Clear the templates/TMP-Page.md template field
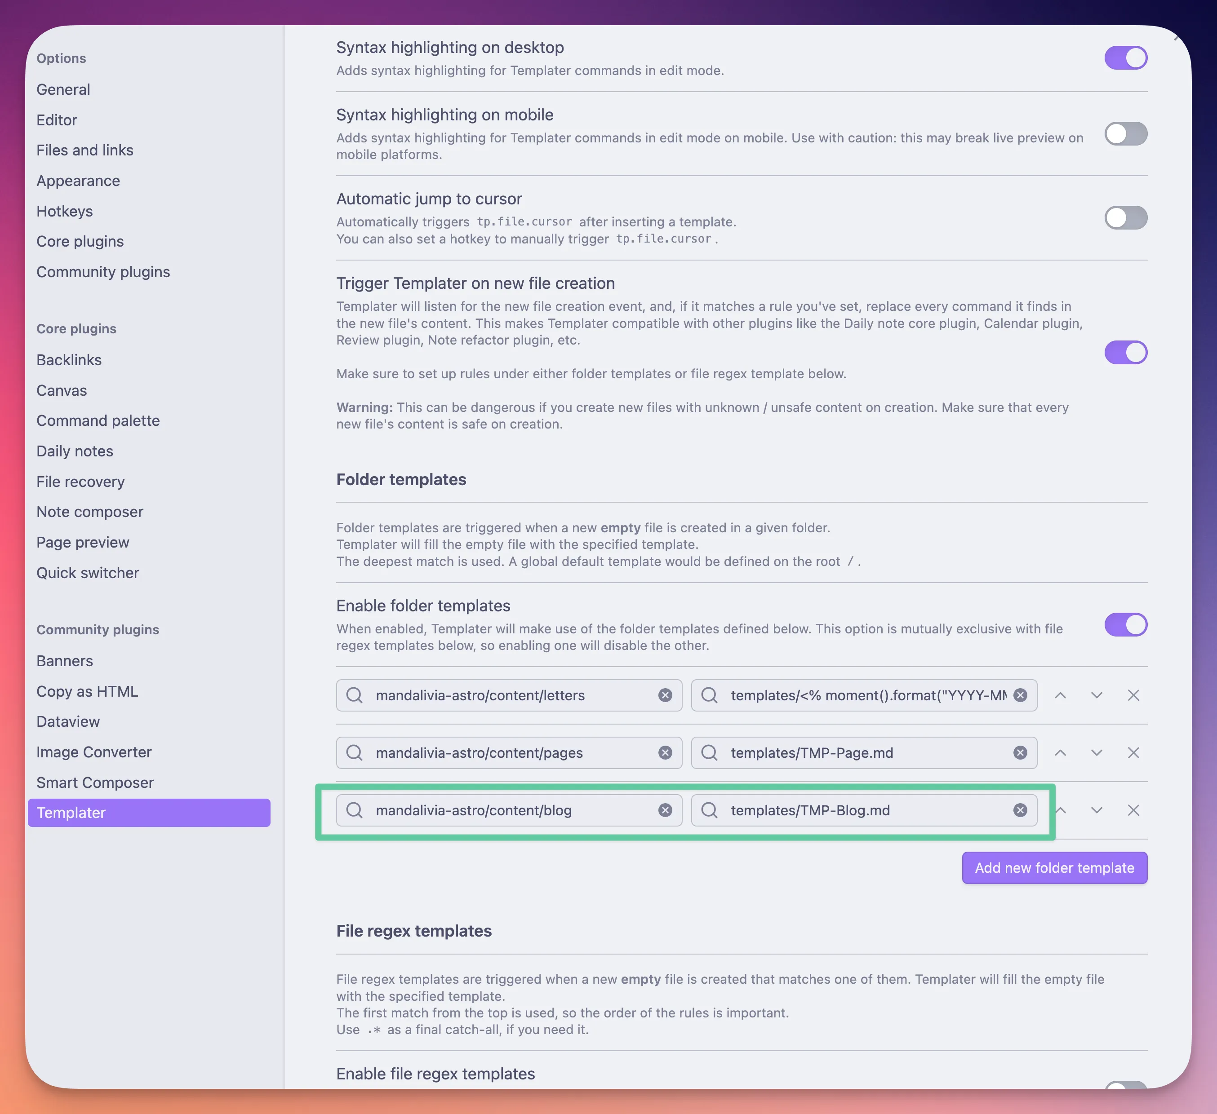Screen dimensions: 1217x1114 click(1020, 752)
